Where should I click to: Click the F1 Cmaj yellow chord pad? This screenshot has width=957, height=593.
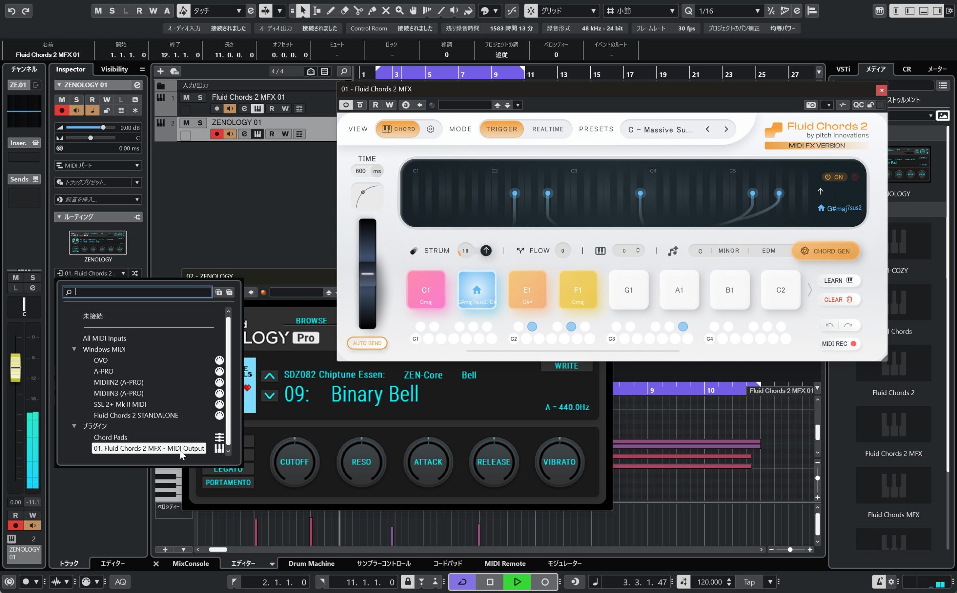(x=578, y=290)
